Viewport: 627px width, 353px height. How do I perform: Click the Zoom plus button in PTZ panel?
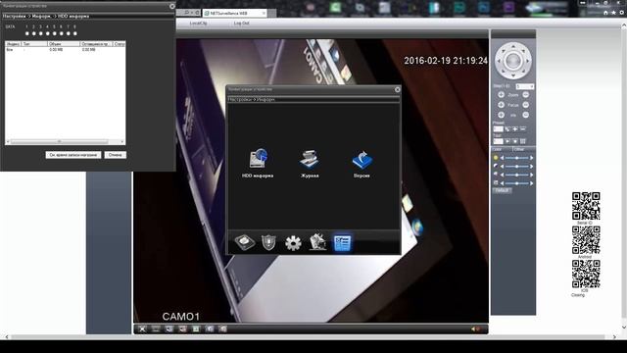click(501, 95)
